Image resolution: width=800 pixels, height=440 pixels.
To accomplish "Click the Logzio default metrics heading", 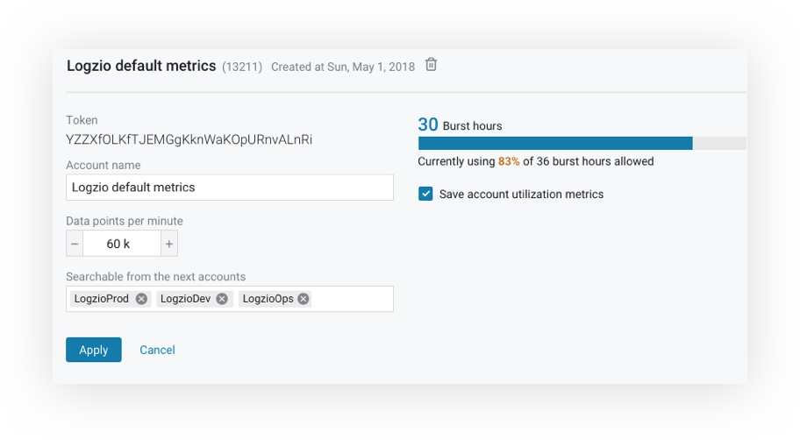I will (141, 66).
